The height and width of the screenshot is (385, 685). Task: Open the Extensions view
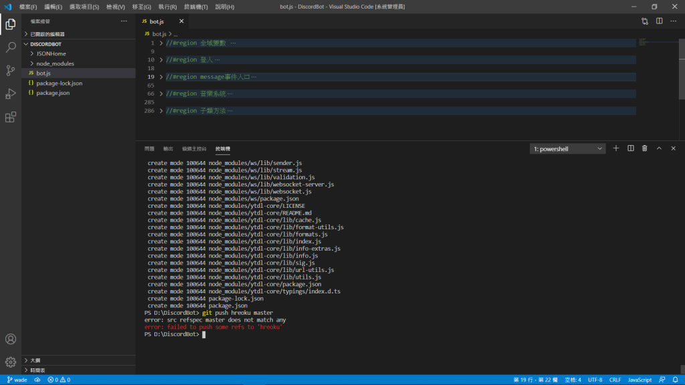point(11,117)
